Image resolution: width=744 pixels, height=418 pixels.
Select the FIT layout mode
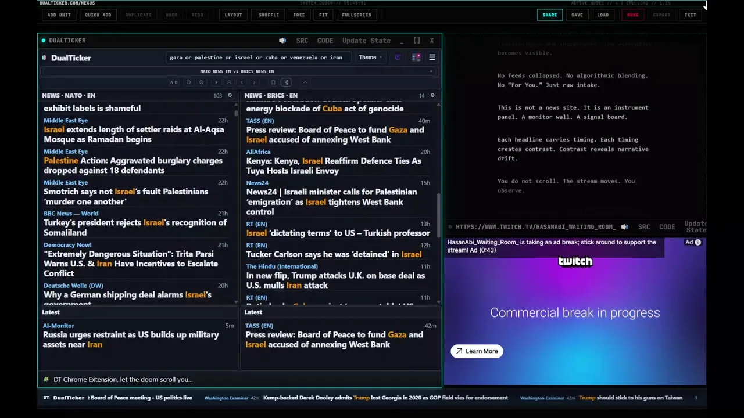[x=323, y=15]
